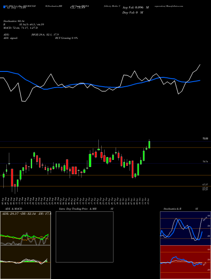Click the last green candlestick at the right
The width and height of the screenshot is (211, 279).
[x=149, y=145]
